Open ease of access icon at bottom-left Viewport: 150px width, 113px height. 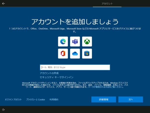(3, 110)
